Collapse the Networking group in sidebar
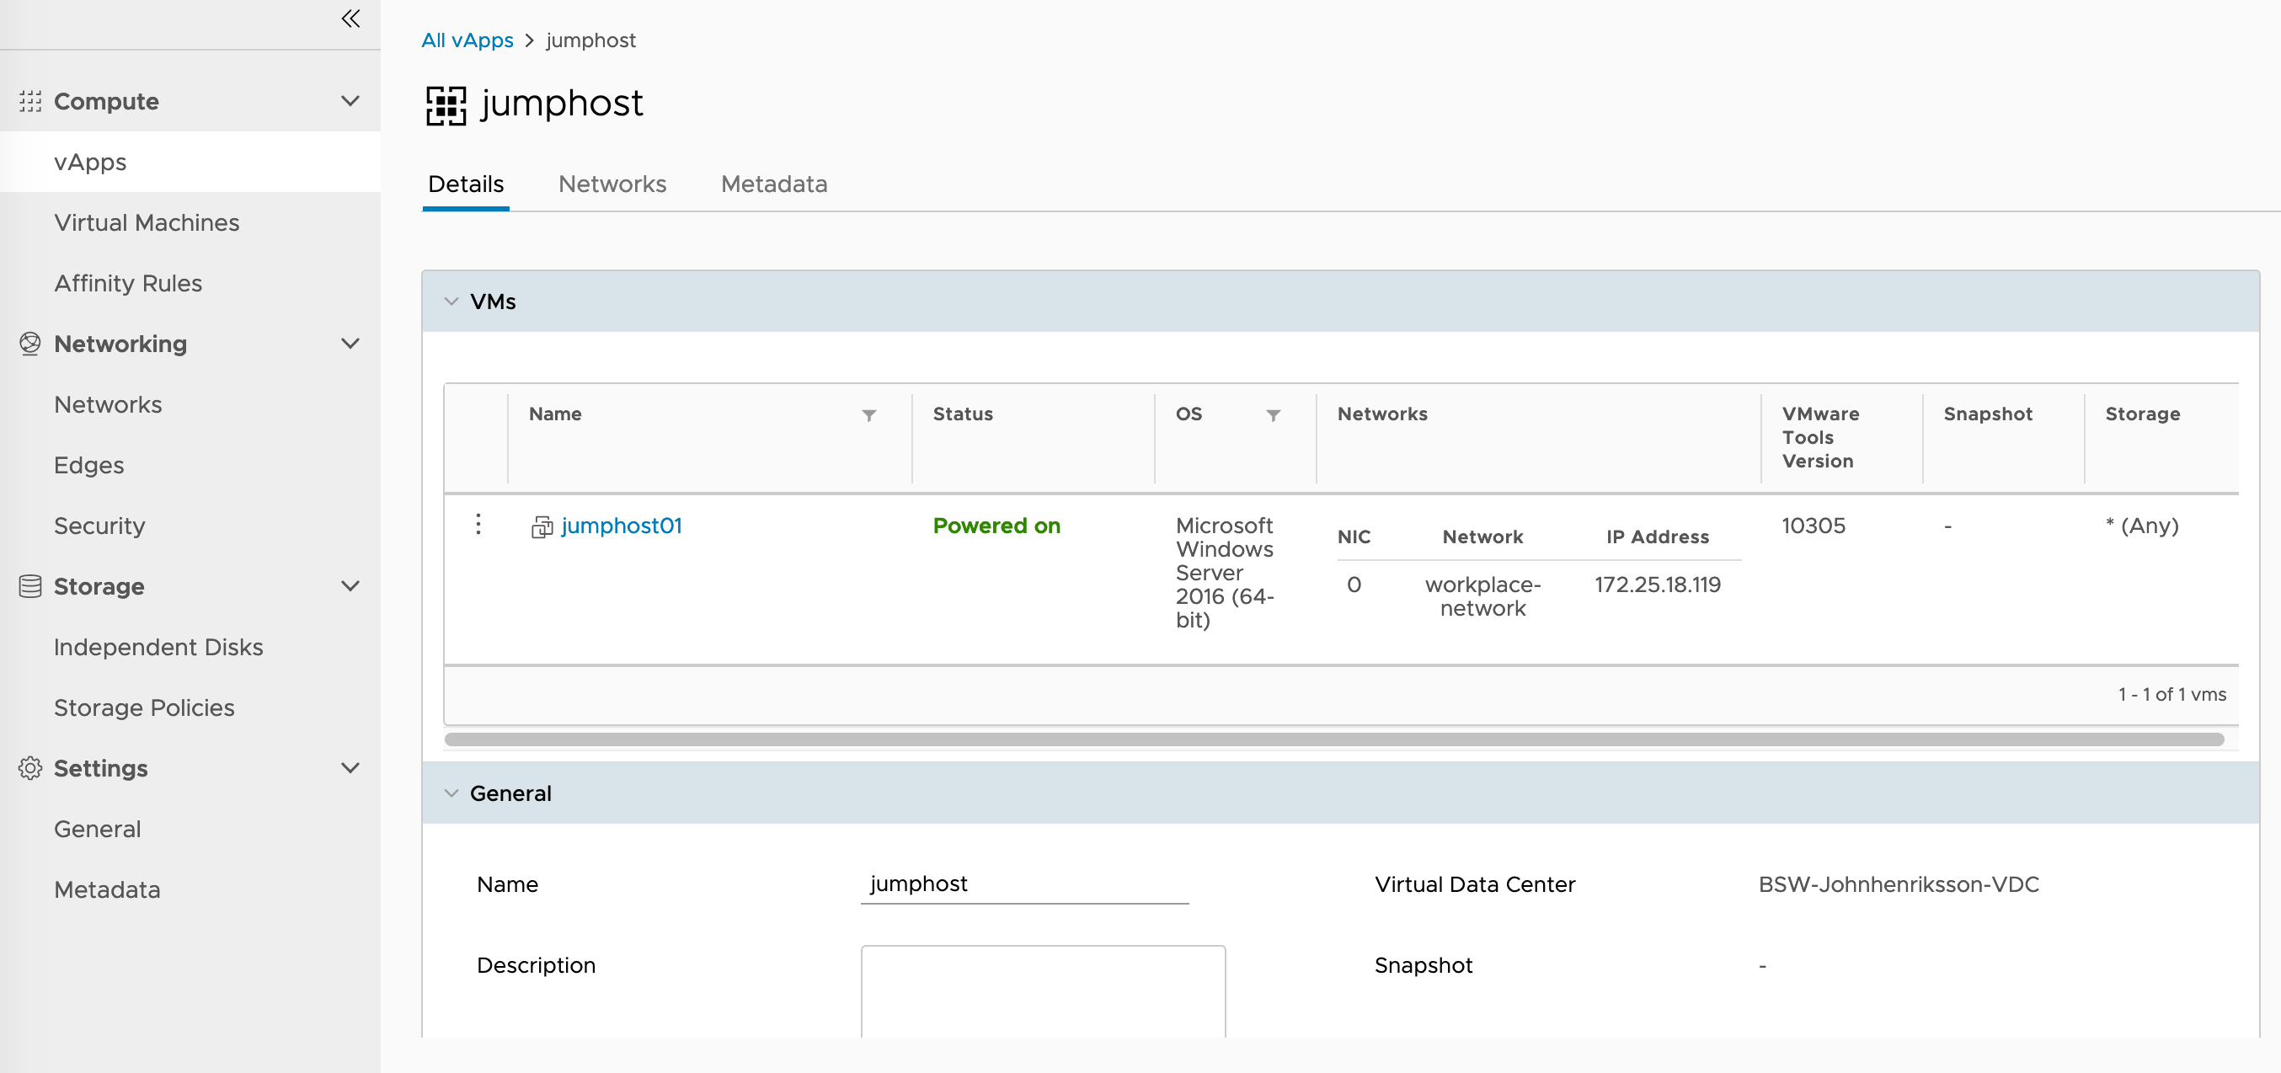Image resolution: width=2281 pixels, height=1073 pixels. pos(350,344)
